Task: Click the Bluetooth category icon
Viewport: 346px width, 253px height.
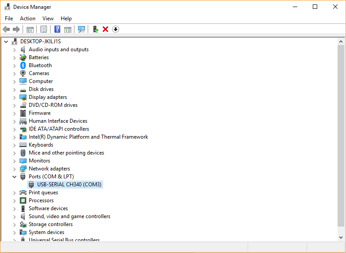Action: pyautogui.click(x=23, y=65)
